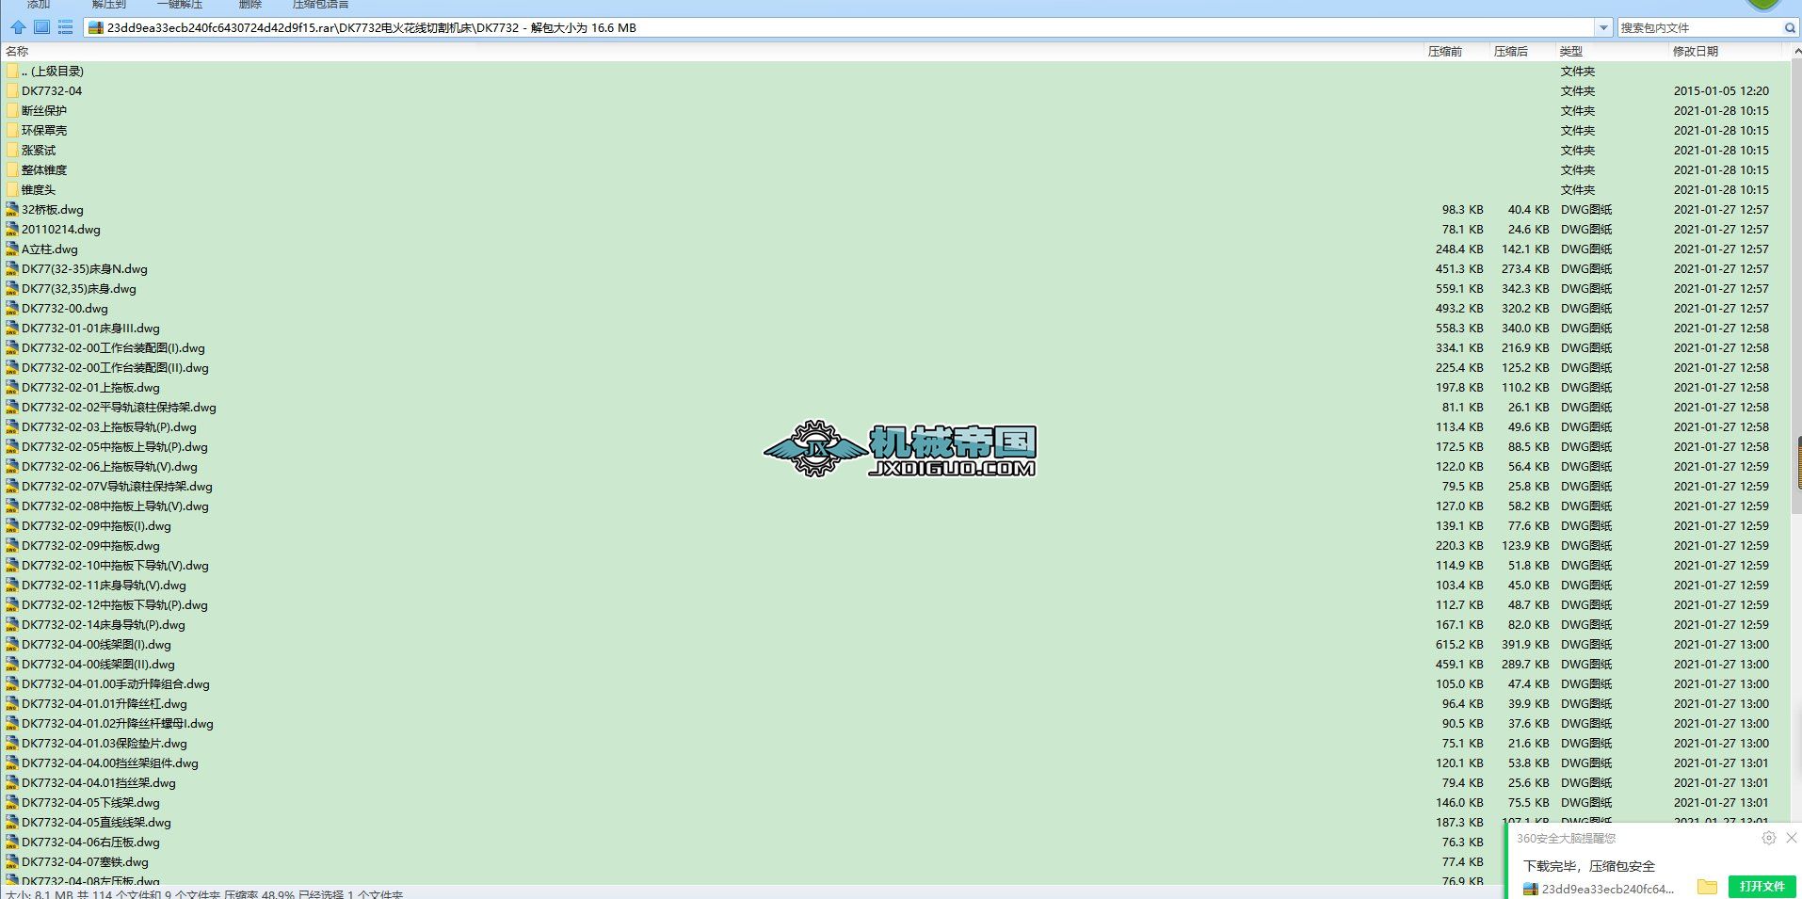The height and width of the screenshot is (899, 1802).
Task: Open settings gear in 360 reminder popup
Action: (1768, 838)
